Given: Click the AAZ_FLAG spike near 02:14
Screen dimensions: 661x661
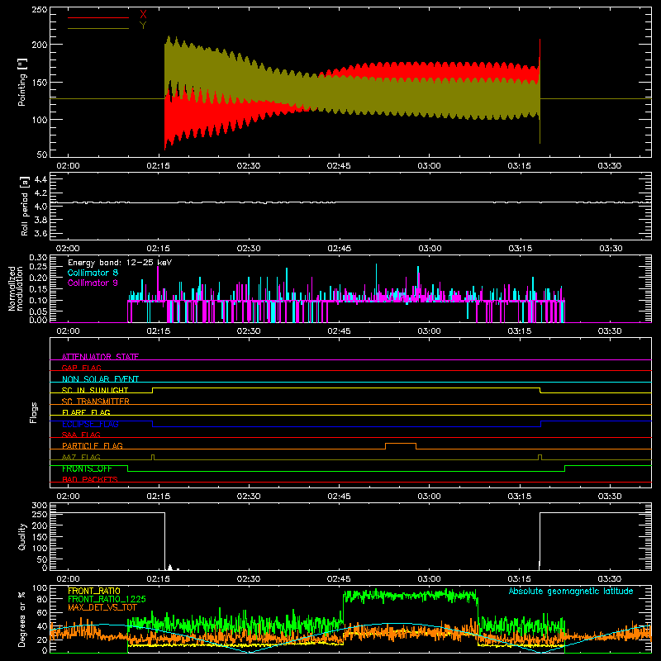Looking at the screenshot, I should click(x=153, y=457).
